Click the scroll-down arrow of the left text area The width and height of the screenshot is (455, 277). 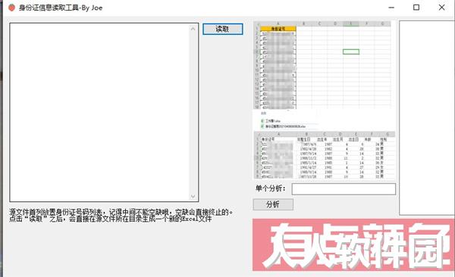[x=193, y=197]
